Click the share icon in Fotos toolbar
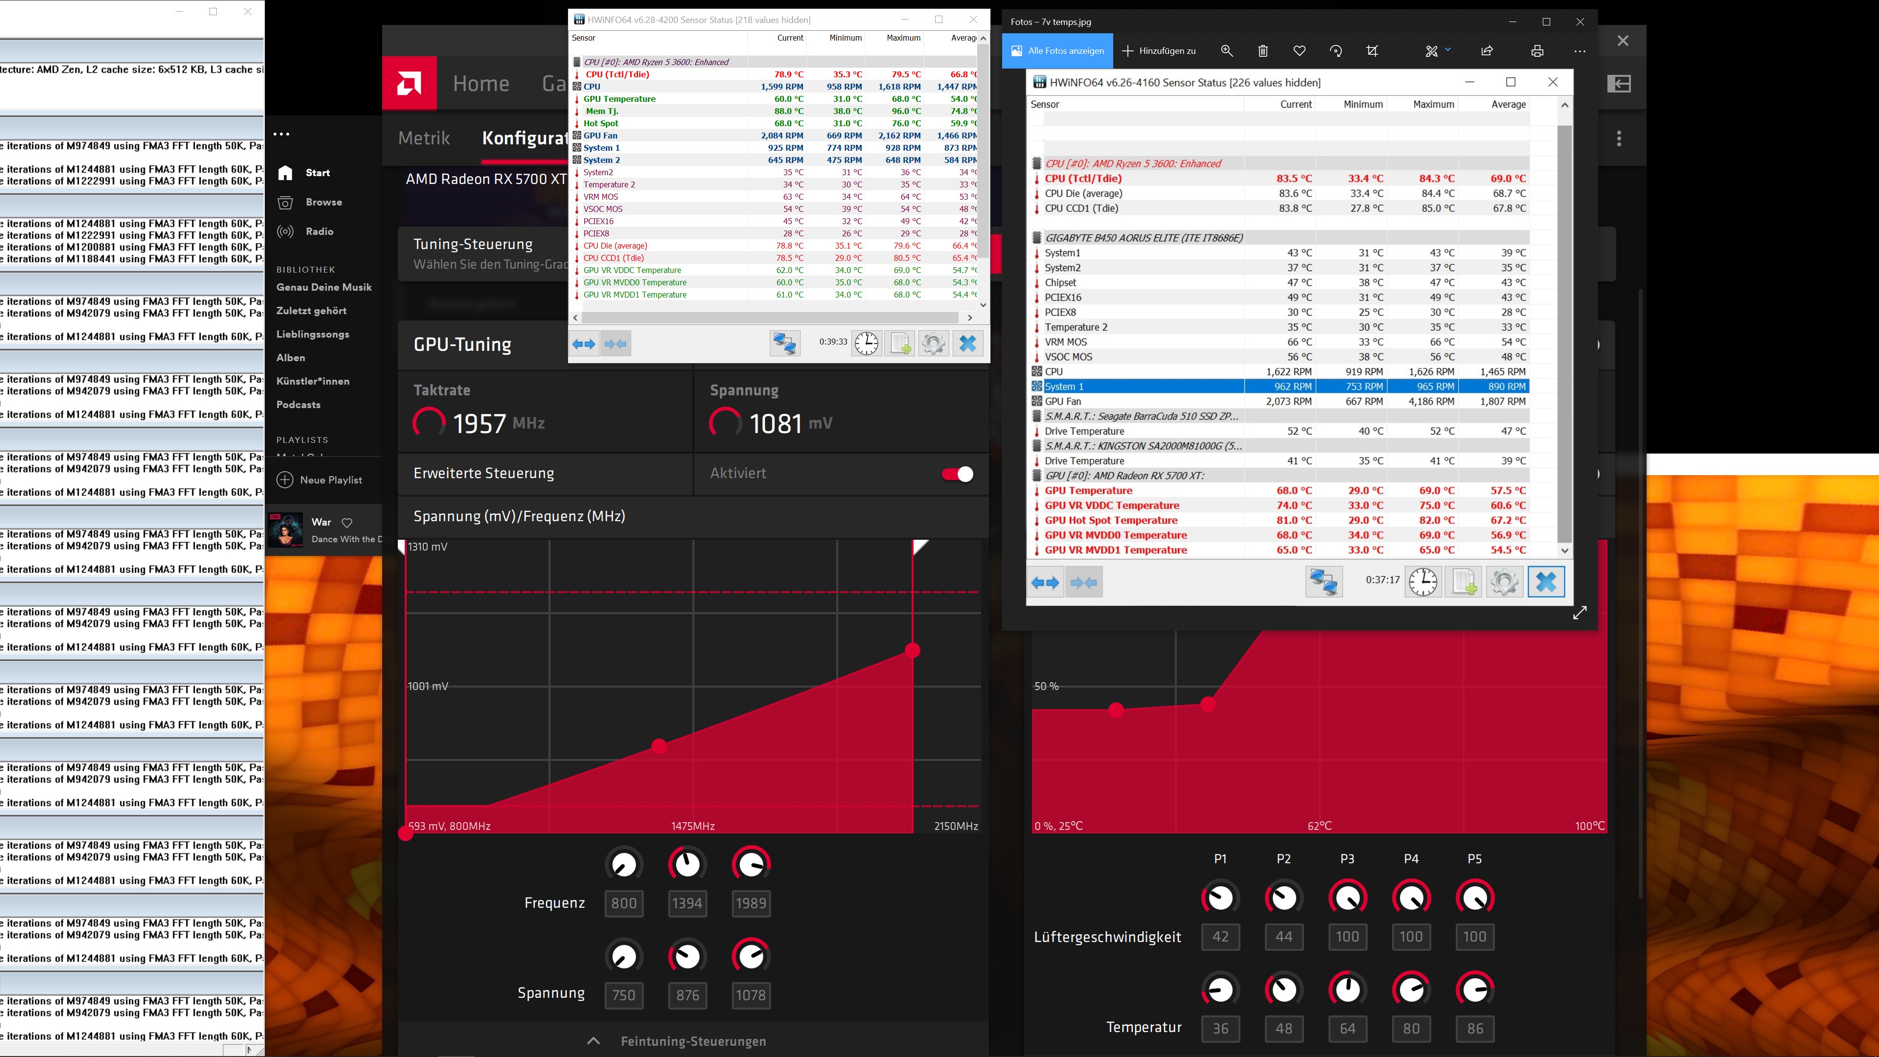Screen dimensions: 1879x1057 point(1487,51)
